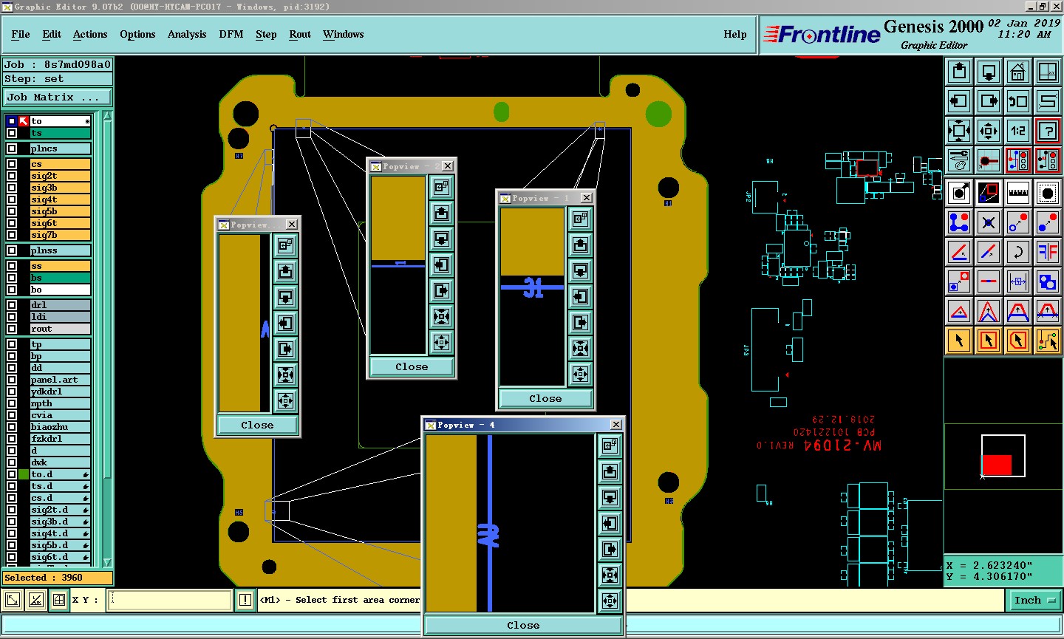Image resolution: width=1064 pixels, height=639 pixels.
Task: Toggle the checkbox for layer cs
Action: [12, 164]
